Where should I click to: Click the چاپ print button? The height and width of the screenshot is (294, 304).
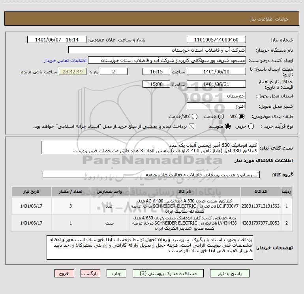(116, 273)
